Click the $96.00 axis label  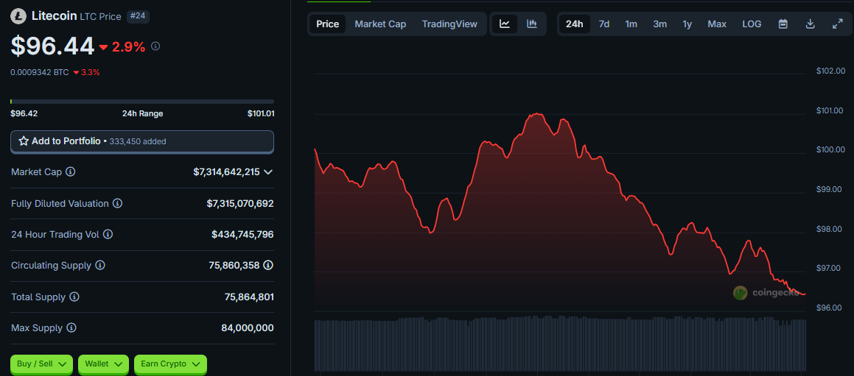click(830, 308)
